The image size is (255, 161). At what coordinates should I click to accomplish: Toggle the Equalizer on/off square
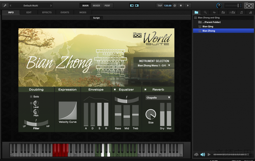(115, 89)
